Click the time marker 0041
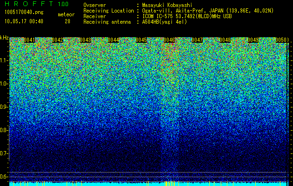The width and height of the screenshot is (293, 186). coord(29,40)
